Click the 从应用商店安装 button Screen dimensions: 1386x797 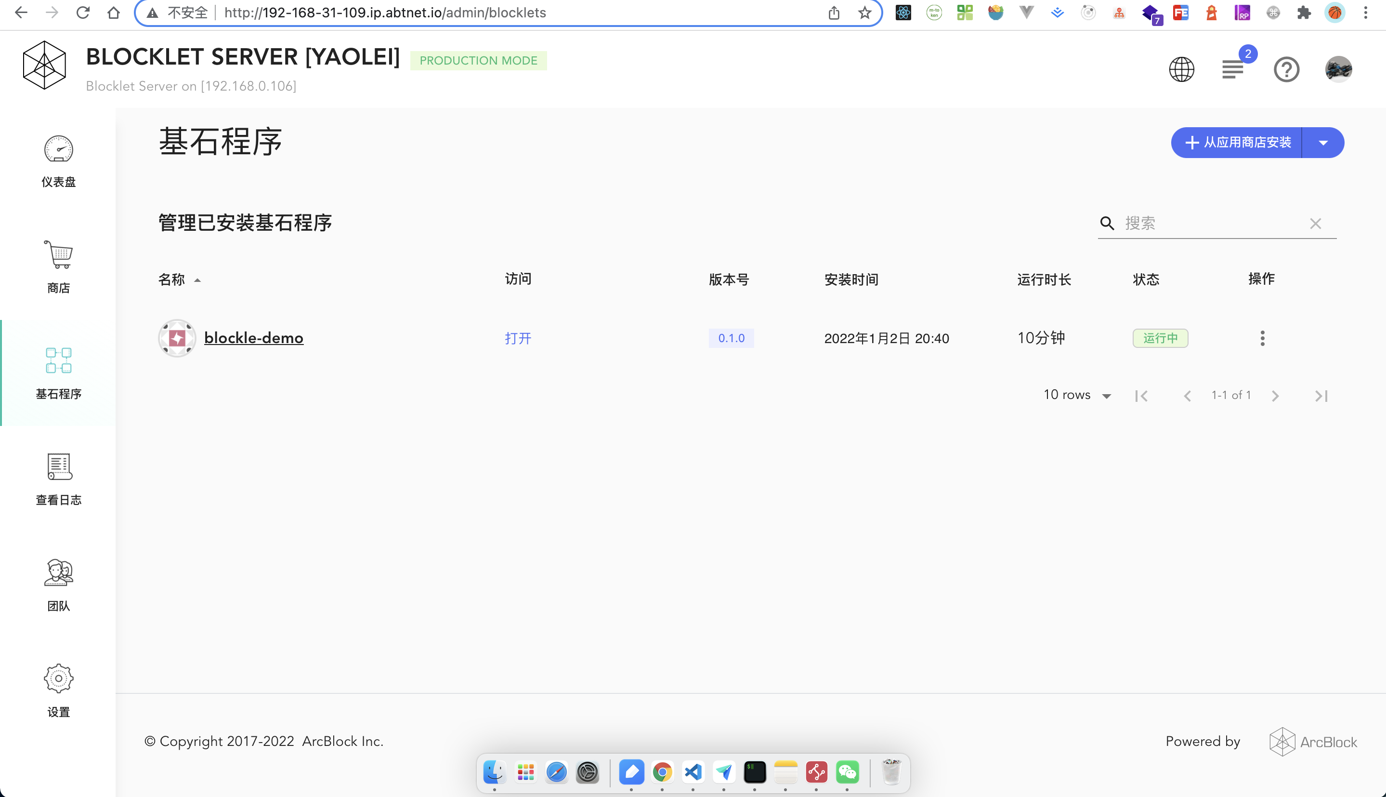click(1237, 143)
